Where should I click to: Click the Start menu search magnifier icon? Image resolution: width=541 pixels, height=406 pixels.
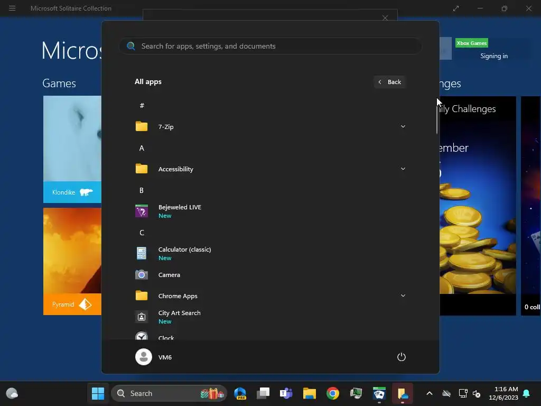[x=131, y=46]
